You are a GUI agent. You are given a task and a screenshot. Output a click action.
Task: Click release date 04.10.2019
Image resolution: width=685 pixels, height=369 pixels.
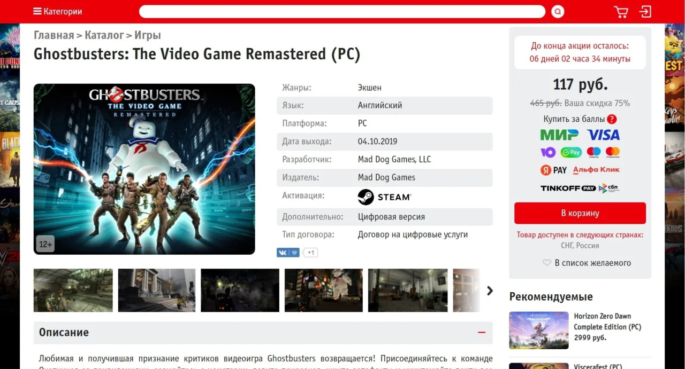(378, 142)
